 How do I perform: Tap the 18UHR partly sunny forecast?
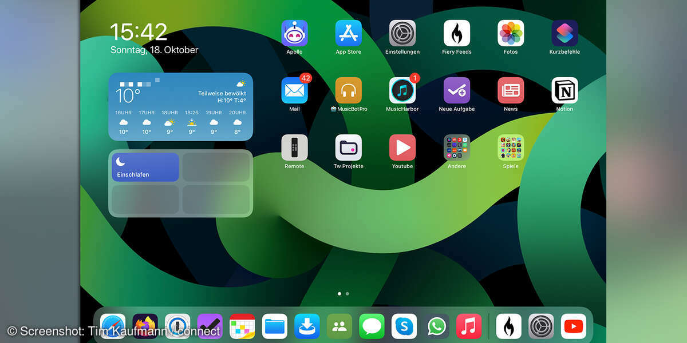coord(169,122)
